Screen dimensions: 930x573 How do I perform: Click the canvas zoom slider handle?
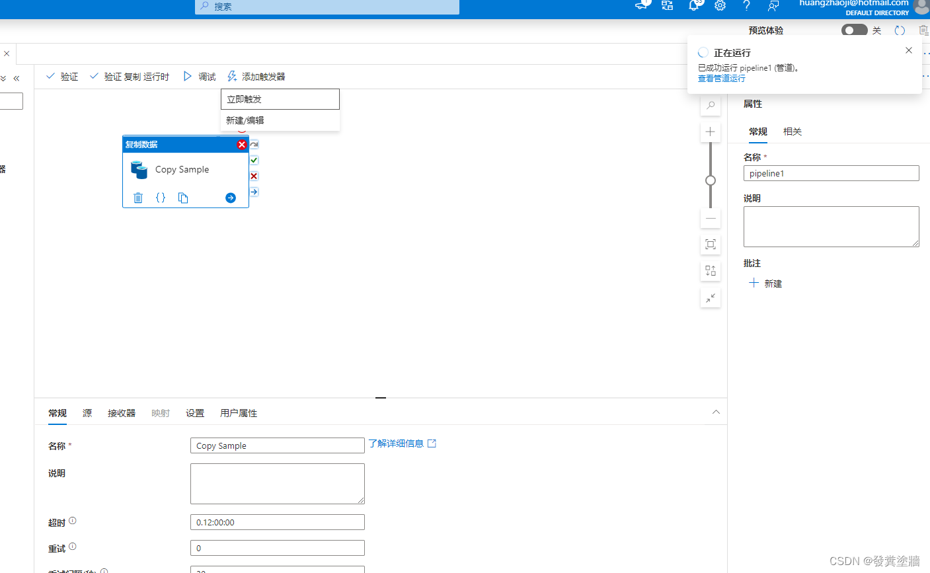pos(711,180)
